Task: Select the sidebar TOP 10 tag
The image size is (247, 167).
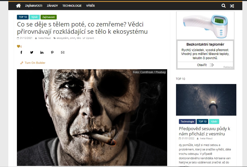Action: click(x=203, y=121)
